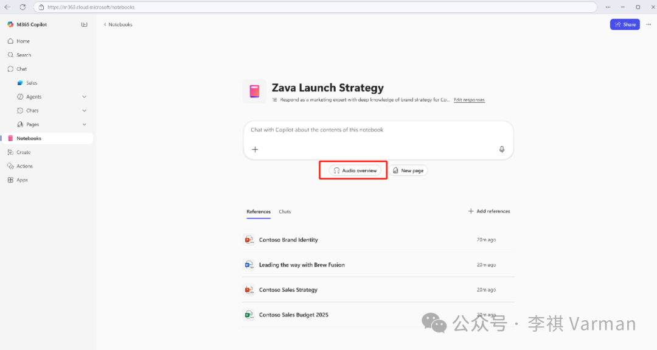Click the Edit responses link
The width and height of the screenshot is (657, 350).
pyautogui.click(x=469, y=100)
